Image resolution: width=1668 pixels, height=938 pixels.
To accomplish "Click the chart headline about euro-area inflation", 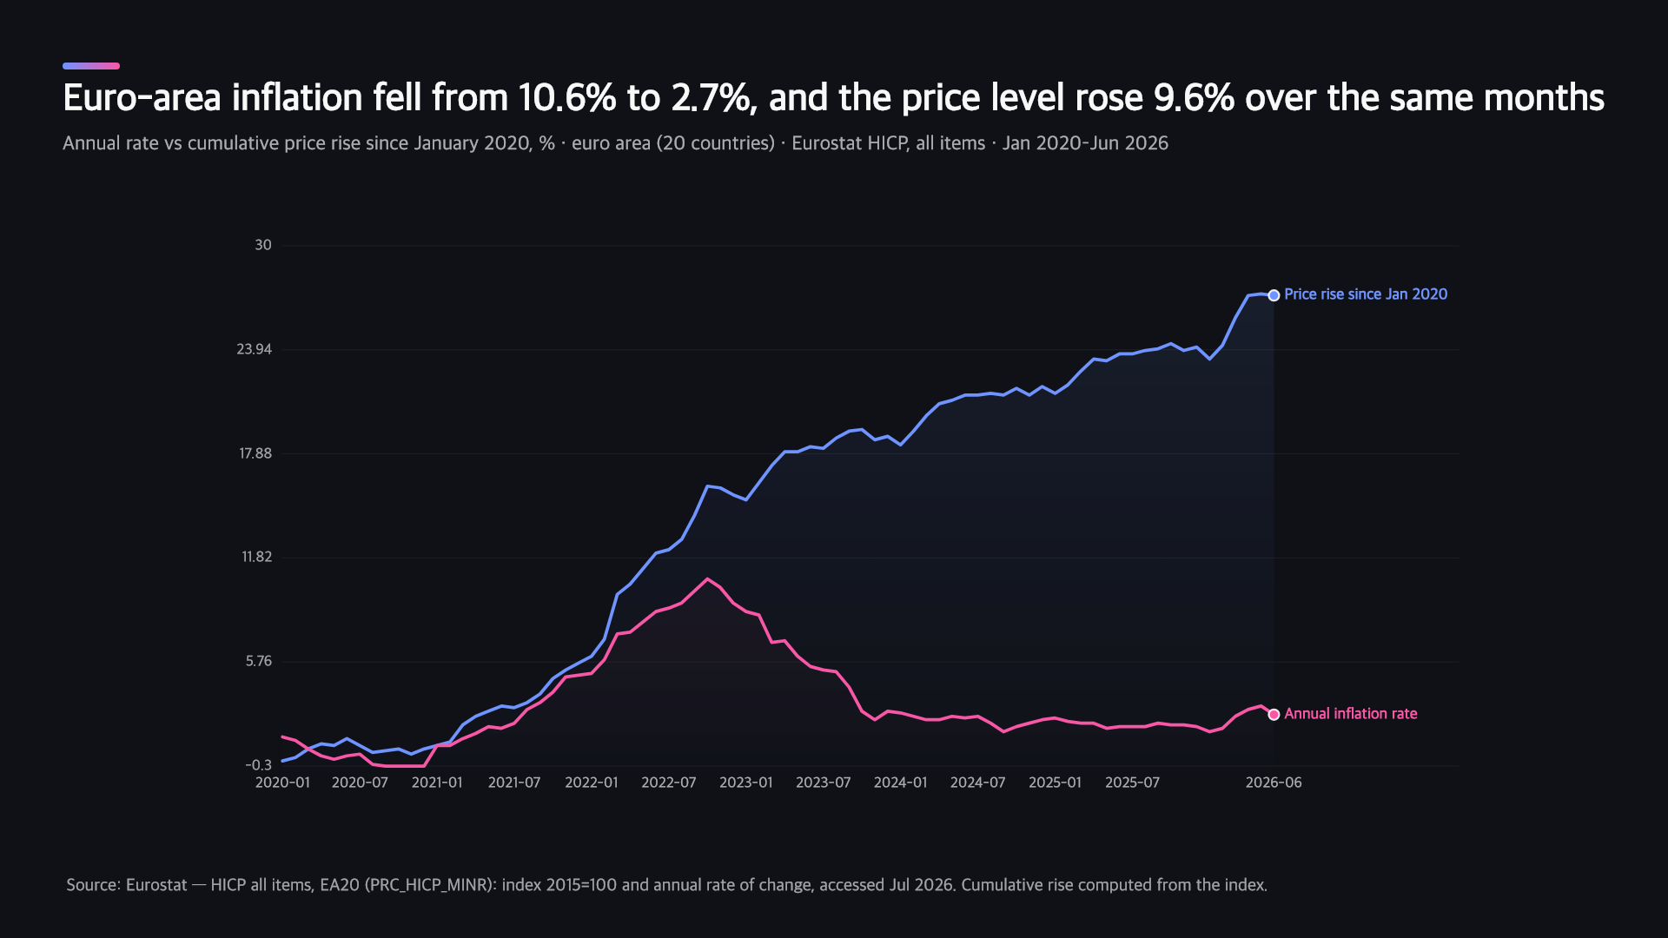I will coord(833,98).
